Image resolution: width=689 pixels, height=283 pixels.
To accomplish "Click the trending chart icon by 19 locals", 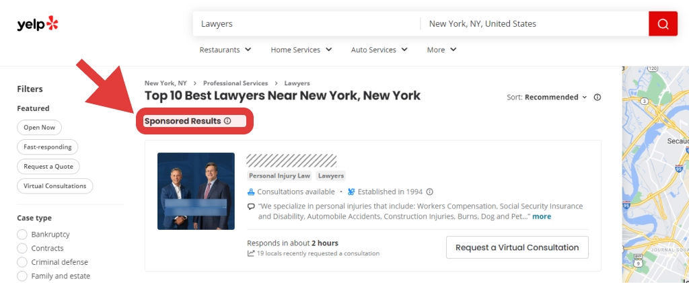I will tap(251, 253).
